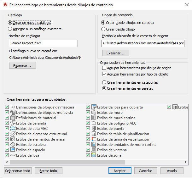The width and height of the screenshot is (192, 178).
Task: Click the Estilos de ventana window icon
Action: [94, 150]
